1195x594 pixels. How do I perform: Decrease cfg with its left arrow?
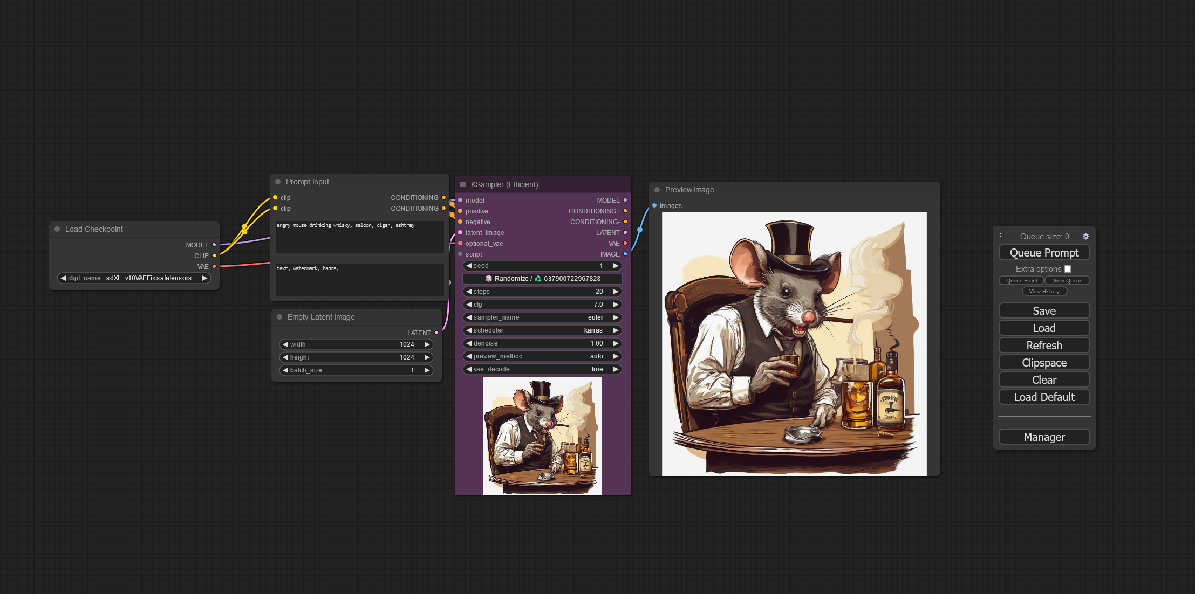click(469, 305)
